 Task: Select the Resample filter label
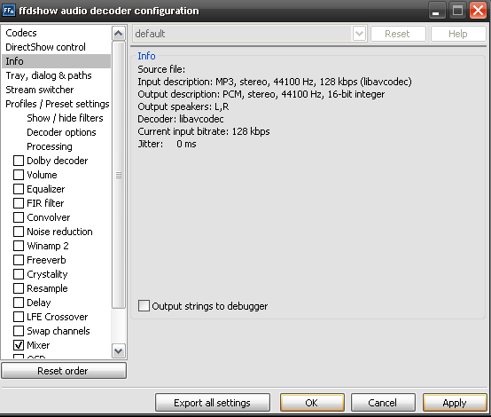[47, 288]
